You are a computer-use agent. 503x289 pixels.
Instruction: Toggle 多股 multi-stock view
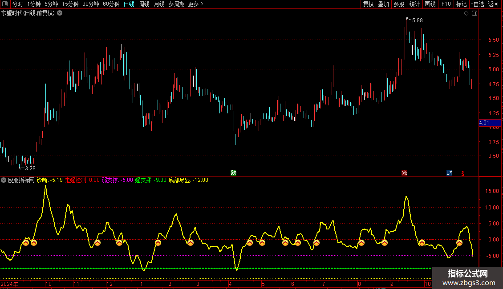(399, 4)
